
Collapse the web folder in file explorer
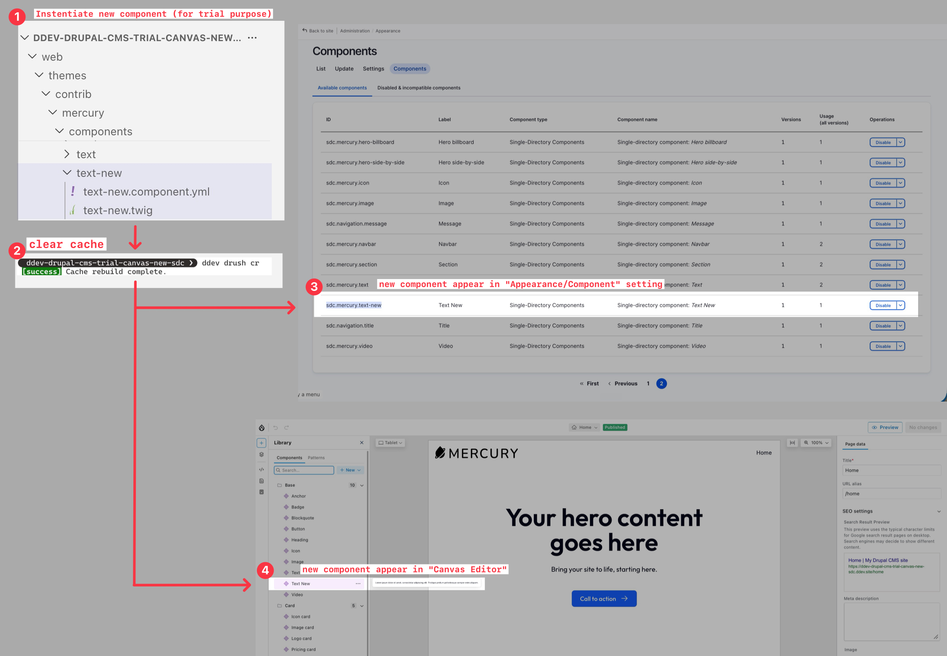[32, 56]
